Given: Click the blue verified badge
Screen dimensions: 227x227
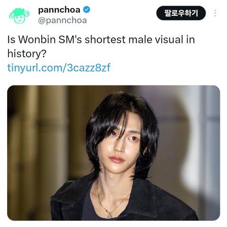Looking at the screenshot, I should pyautogui.click(x=87, y=10).
